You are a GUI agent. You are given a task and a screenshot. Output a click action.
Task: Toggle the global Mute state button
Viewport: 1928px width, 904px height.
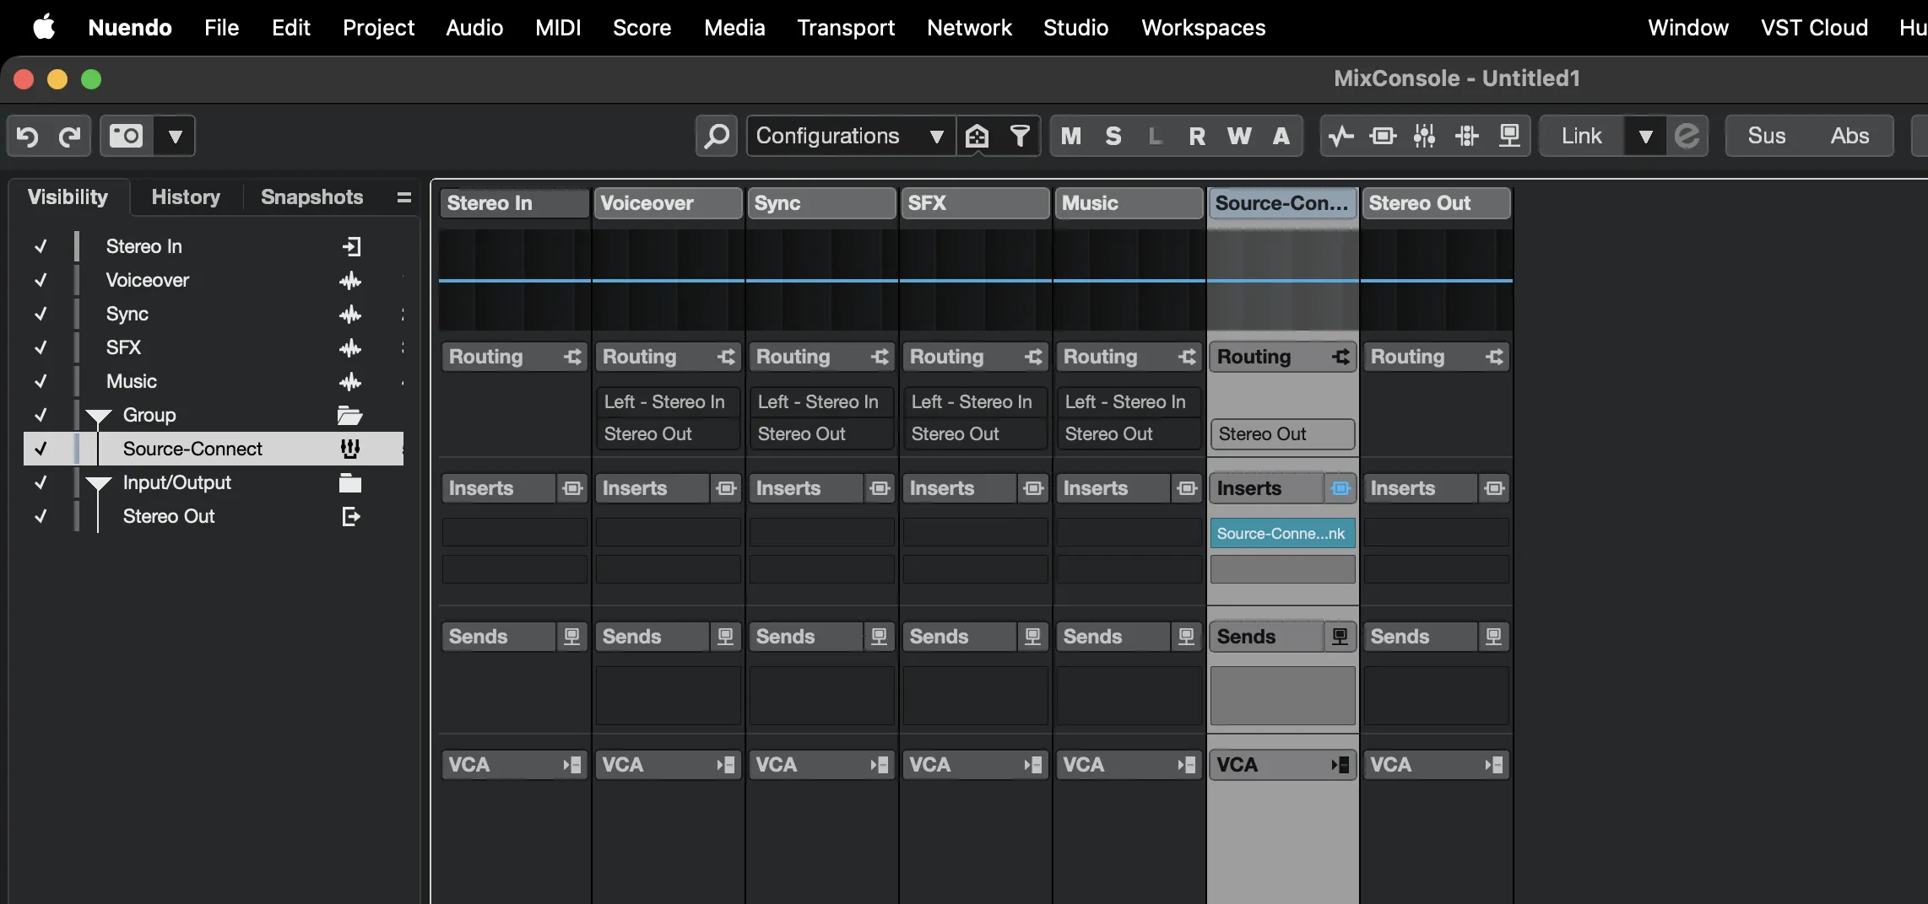1071,136
